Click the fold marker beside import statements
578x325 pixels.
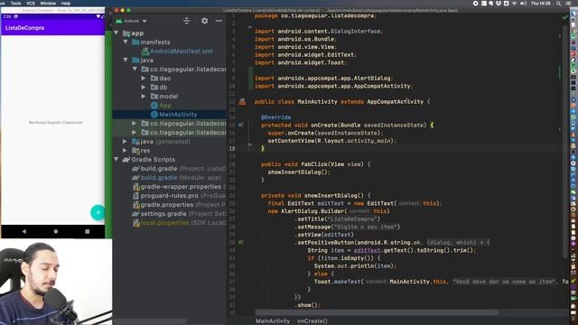point(250,27)
